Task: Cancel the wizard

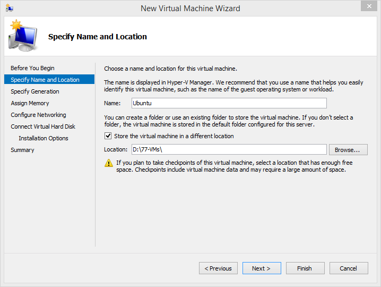Action: click(x=349, y=268)
